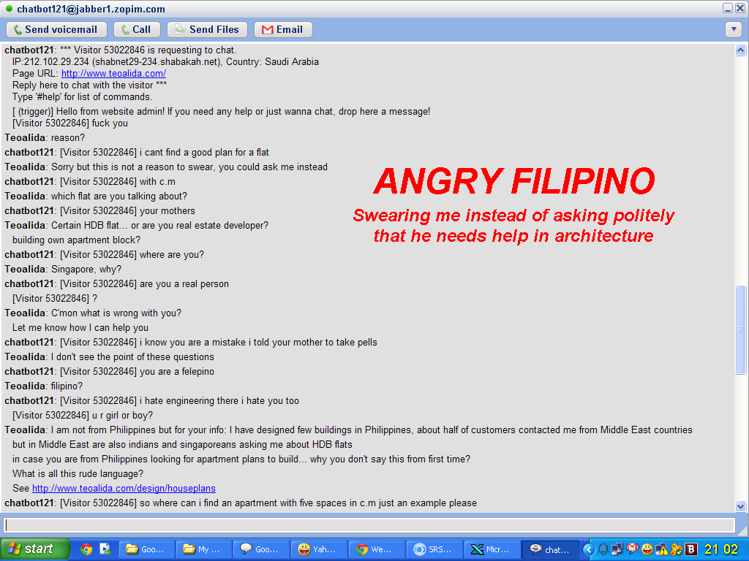Start a call with the Call button
The width and height of the screenshot is (749, 561).
(x=135, y=29)
